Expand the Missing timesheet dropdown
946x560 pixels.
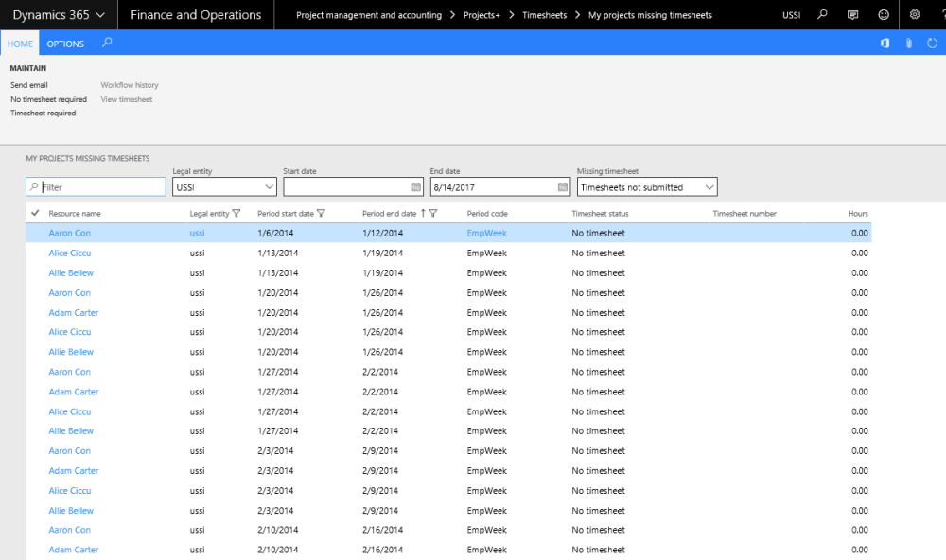click(709, 187)
